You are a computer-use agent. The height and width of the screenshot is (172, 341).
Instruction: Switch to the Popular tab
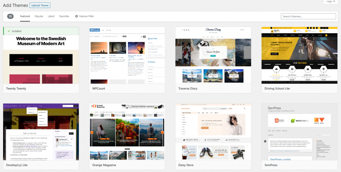coord(39,16)
